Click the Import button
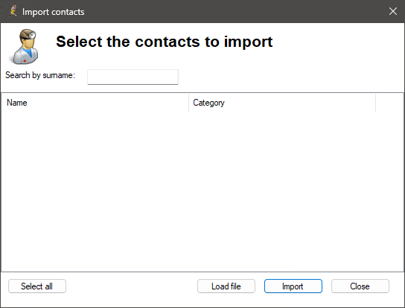 point(293,286)
